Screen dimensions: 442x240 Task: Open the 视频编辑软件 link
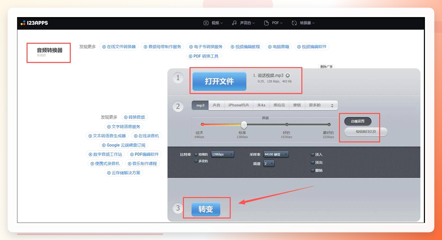pyautogui.click(x=312, y=47)
